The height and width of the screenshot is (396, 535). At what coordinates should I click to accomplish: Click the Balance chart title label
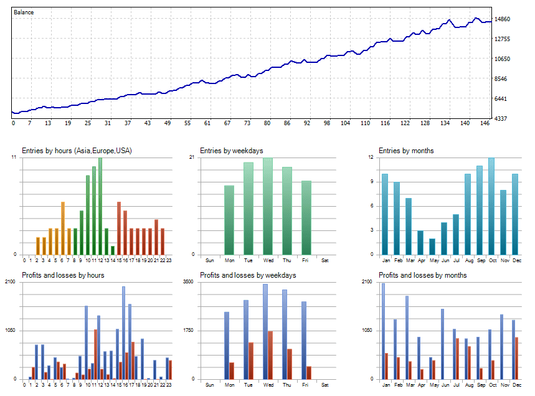coord(24,12)
